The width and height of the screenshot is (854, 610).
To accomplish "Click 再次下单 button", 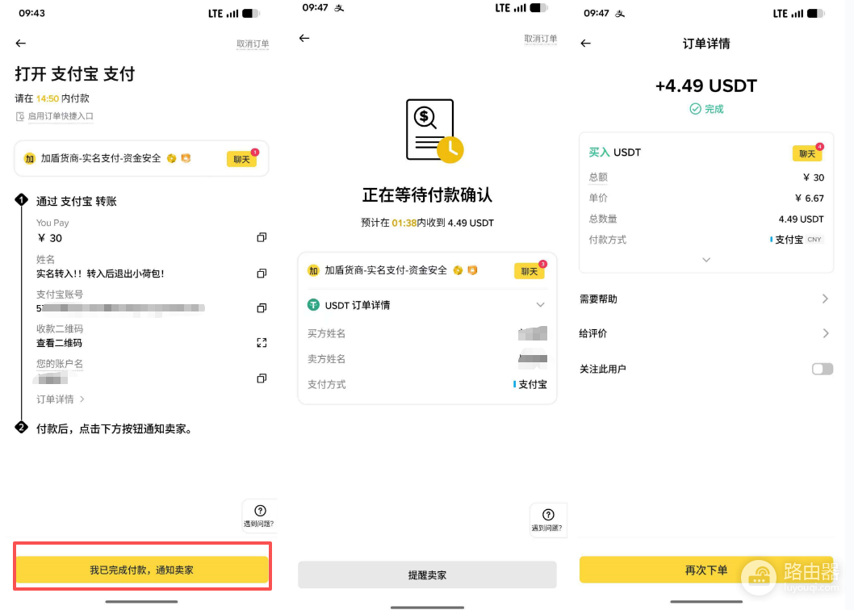I will click(x=705, y=570).
